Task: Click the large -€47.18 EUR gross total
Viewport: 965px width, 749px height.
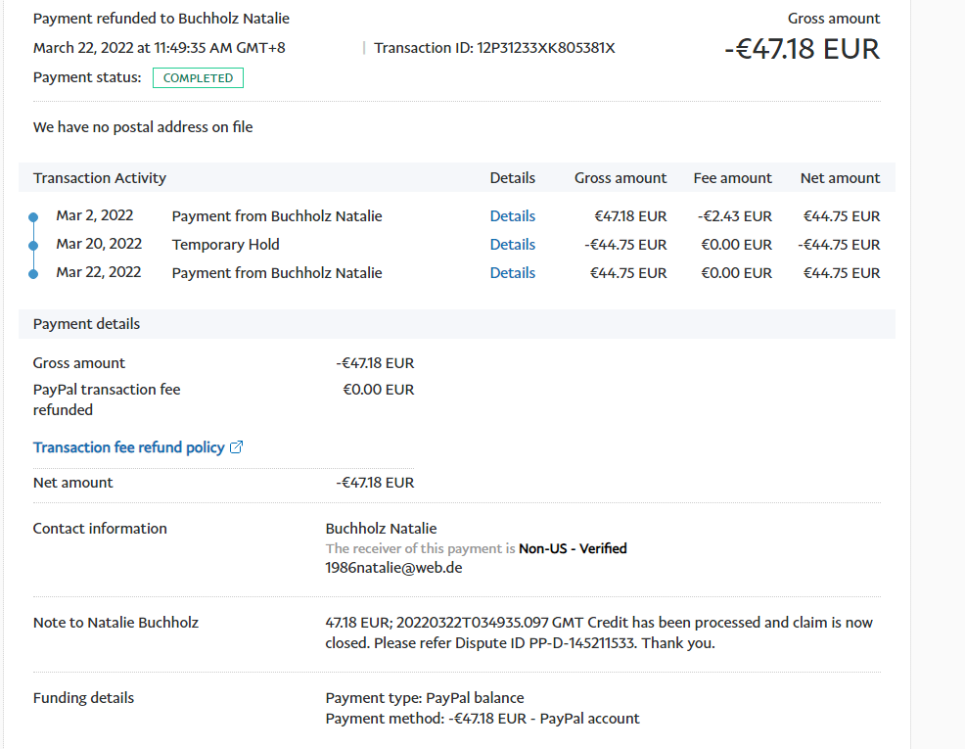Action: point(802,49)
